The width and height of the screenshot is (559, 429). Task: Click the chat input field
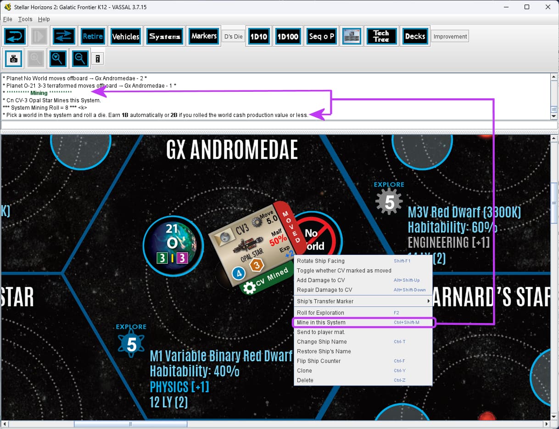click(x=279, y=125)
